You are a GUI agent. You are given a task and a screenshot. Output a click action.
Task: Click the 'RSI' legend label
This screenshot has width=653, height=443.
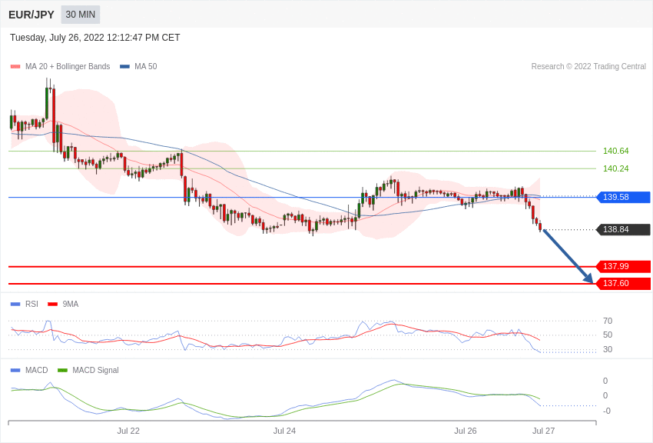click(x=31, y=305)
